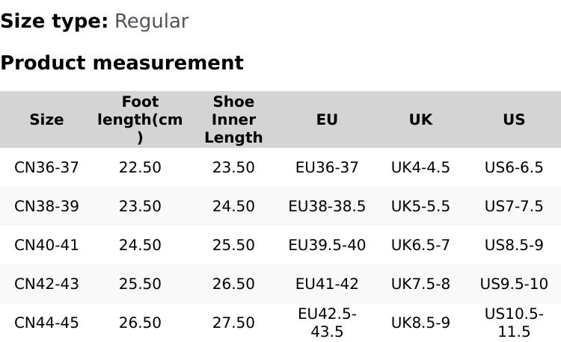Screen dimensions: 561x342
Task: Click the CN44-45 size cell
Action: tap(46, 323)
